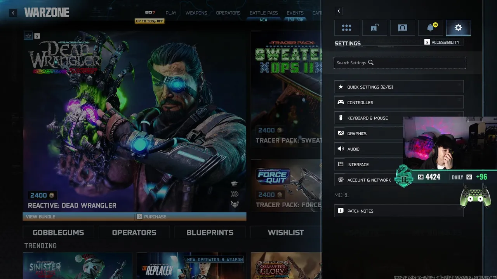Select the BLUEPRINTS store category

[210, 232]
